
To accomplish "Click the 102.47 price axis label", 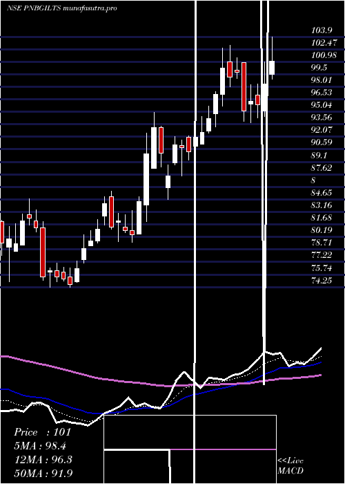I will pyautogui.click(x=324, y=43).
